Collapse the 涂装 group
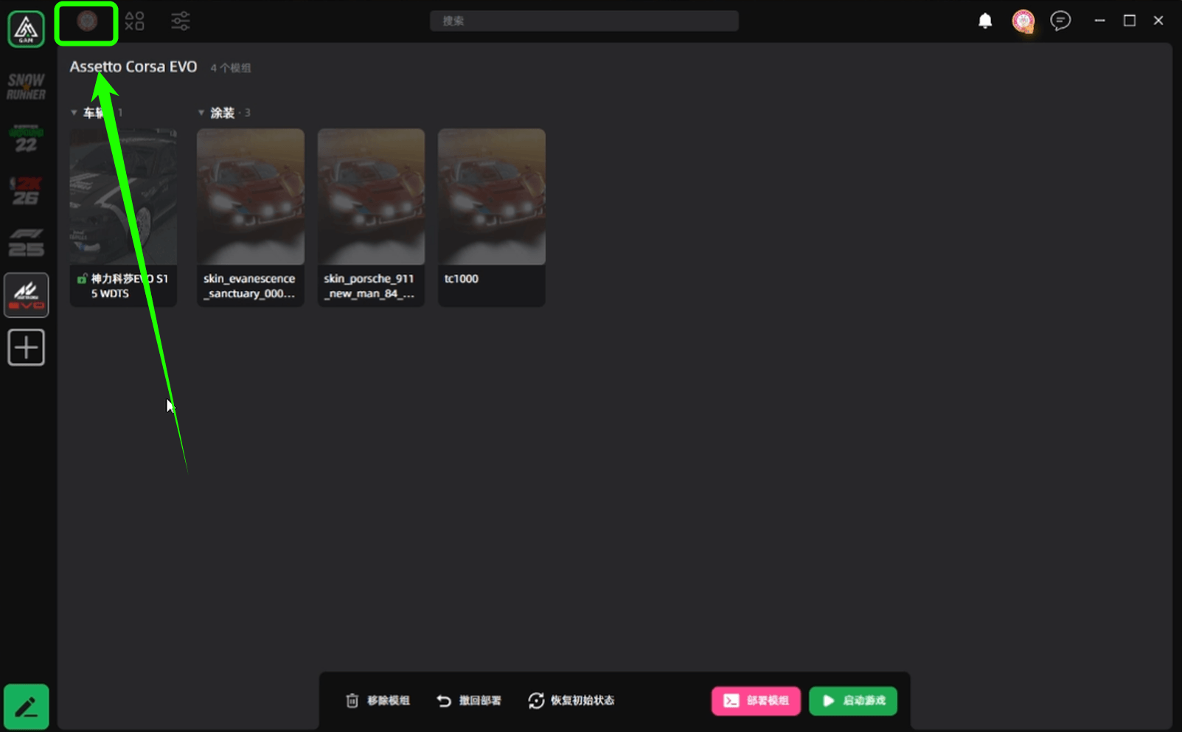Viewport: 1182px width, 732px height. click(x=201, y=113)
